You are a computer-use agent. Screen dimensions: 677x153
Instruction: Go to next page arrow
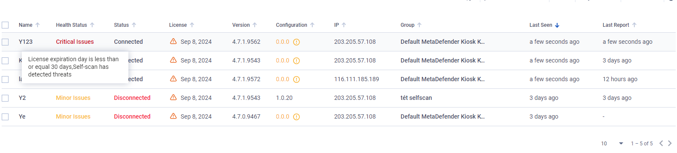pyautogui.click(x=670, y=143)
